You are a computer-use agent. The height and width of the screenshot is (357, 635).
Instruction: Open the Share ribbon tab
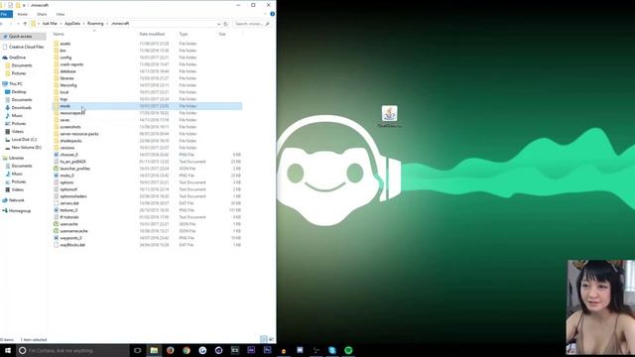click(x=42, y=14)
